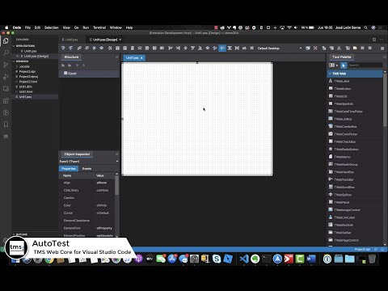Pick the TWebLabel component
Viewport: 388px width, 291px height.
click(355, 81)
